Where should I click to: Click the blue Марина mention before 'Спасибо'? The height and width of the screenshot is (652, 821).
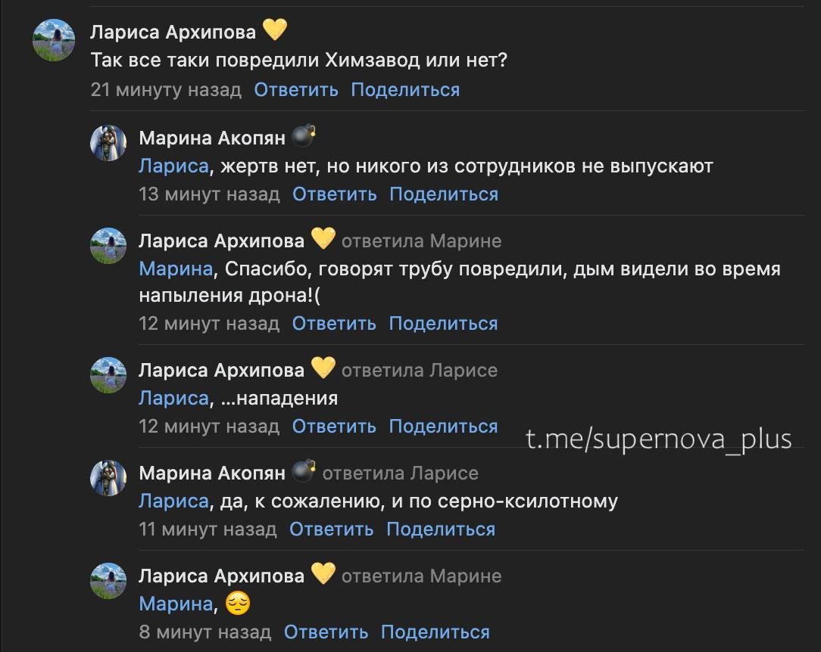coord(176,269)
